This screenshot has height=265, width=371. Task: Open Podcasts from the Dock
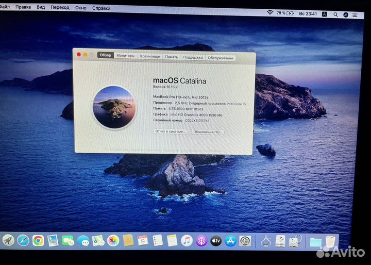click(201, 241)
